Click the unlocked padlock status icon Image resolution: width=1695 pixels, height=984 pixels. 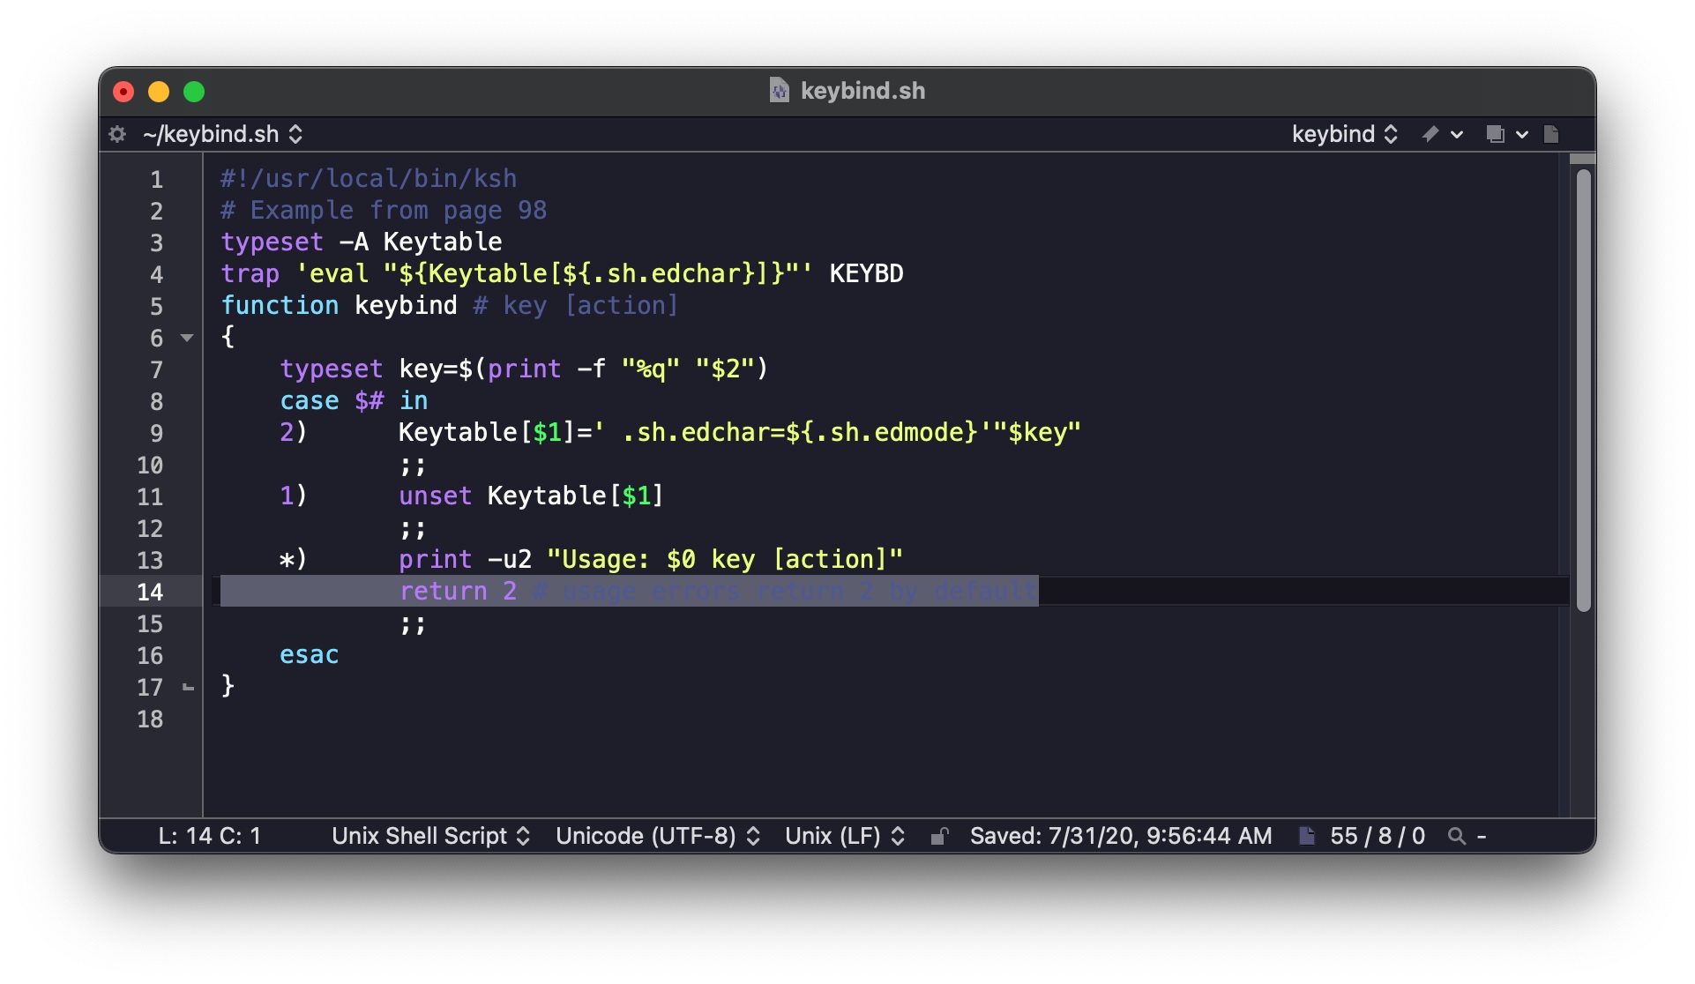(939, 836)
